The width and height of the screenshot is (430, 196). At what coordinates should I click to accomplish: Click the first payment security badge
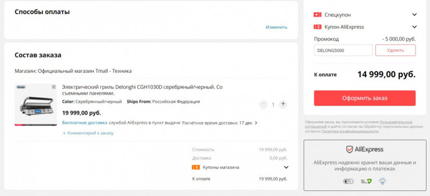click(x=348, y=181)
